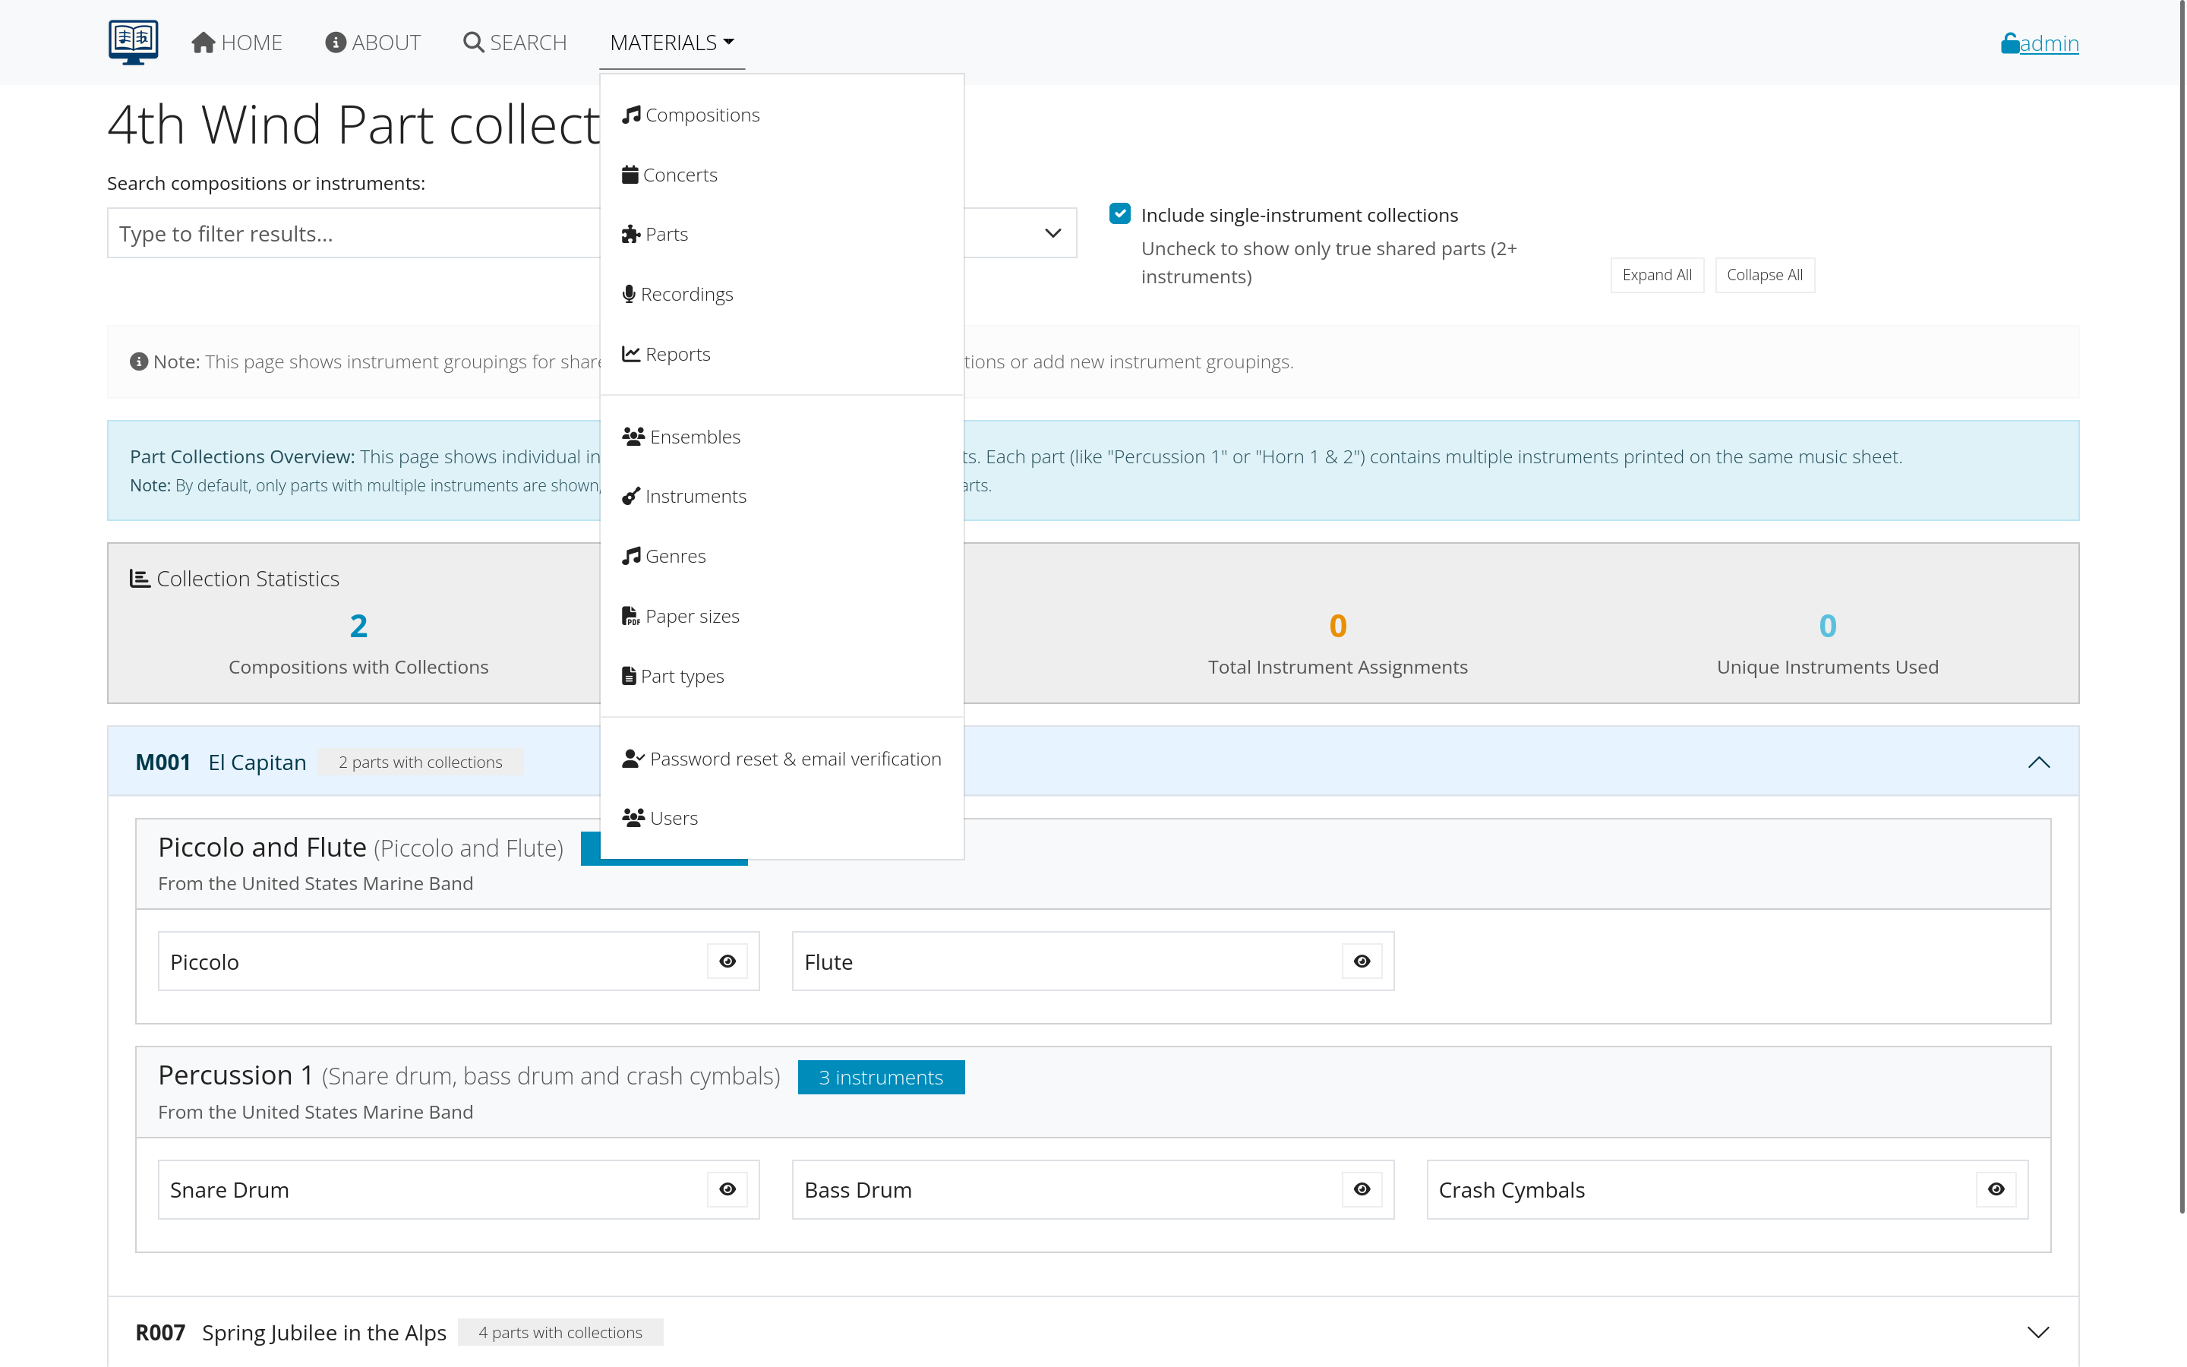Click the Expand All button
2187x1367 pixels.
tap(1656, 274)
